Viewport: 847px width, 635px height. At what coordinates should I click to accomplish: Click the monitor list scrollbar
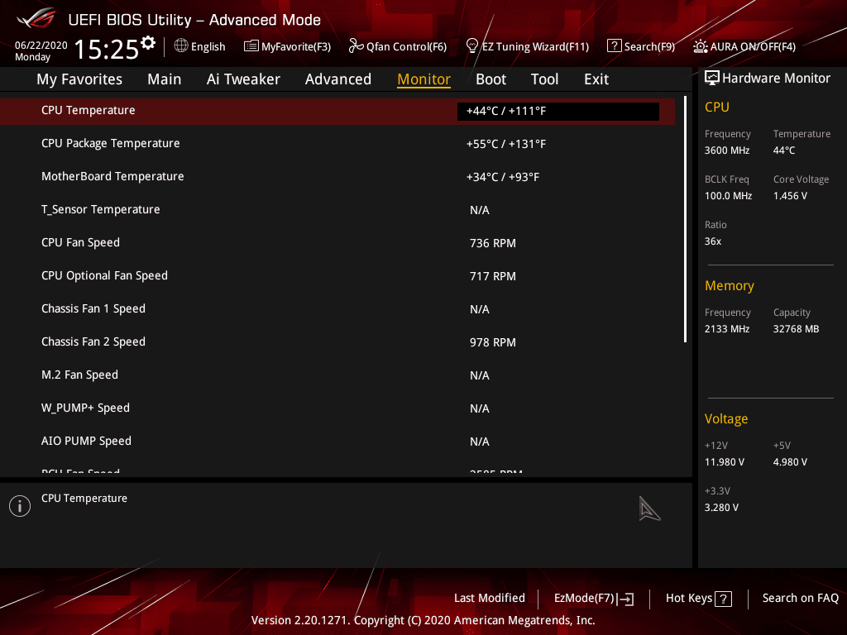(685, 219)
